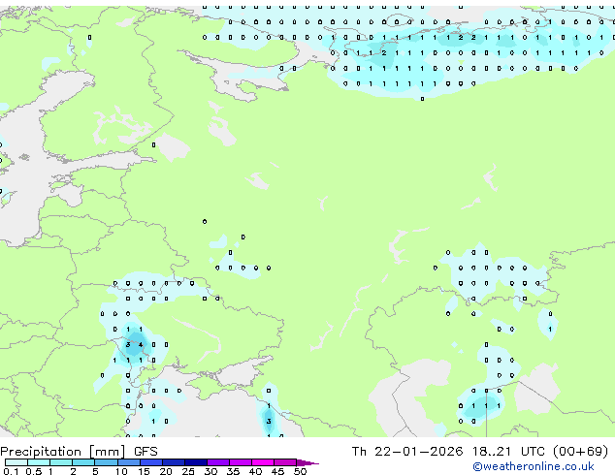Click the 1–2 mm legend color box

(61, 462)
